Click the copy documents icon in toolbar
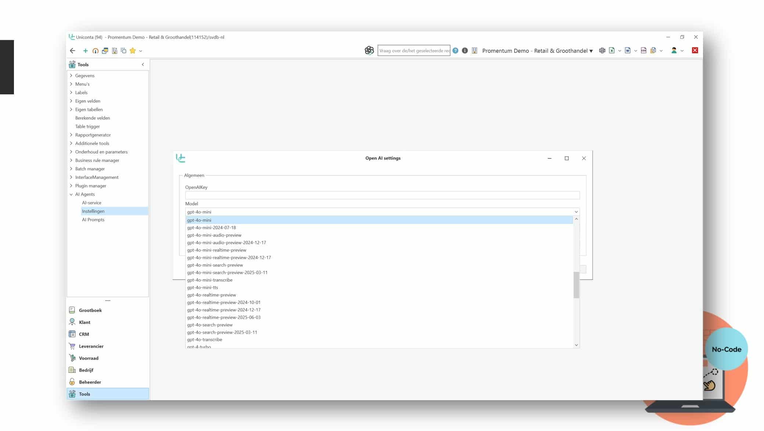The image size is (764, 431). 653,51
